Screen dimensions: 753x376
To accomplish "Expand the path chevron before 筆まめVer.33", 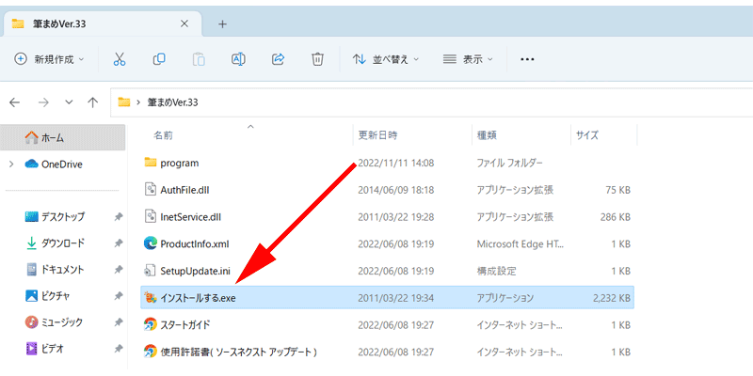I will coord(138,102).
